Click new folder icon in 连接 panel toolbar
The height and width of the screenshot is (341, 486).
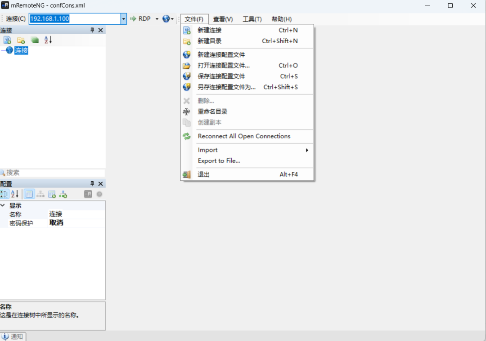[21, 40]
